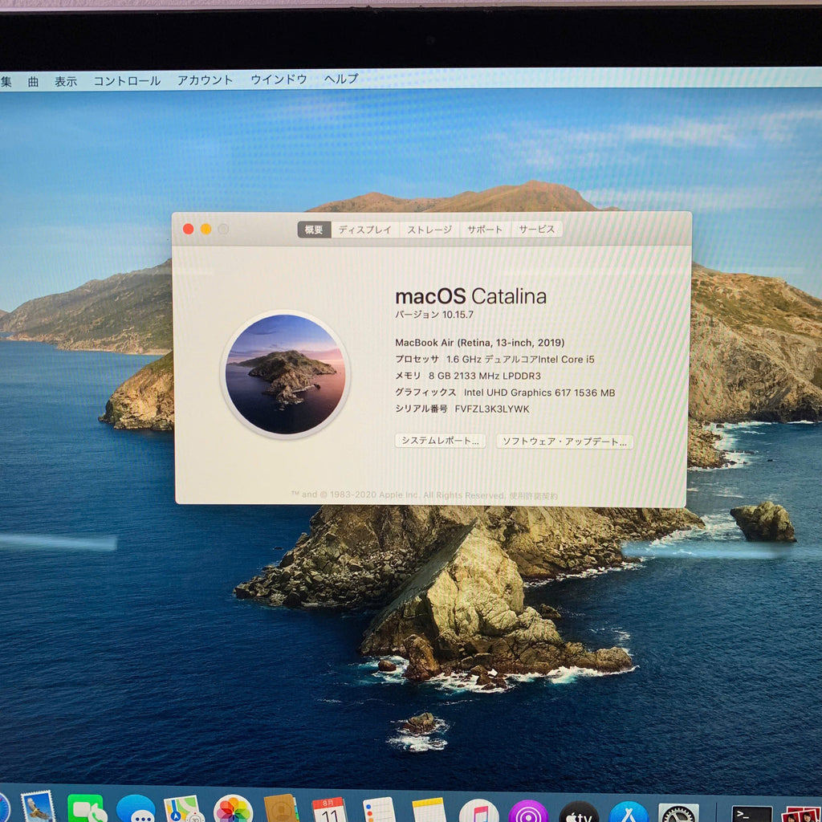Viewport: 822px width, 822px height.
Task: Open Photo Booth from the dock
Action: coord(802,814)
